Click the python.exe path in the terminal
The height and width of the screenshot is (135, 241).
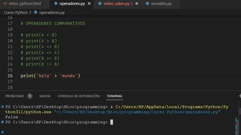pyautogui.click(x=117, y=109)
